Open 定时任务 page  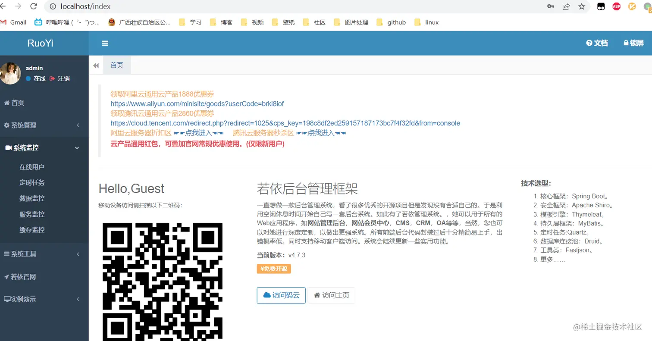[32, 182]
